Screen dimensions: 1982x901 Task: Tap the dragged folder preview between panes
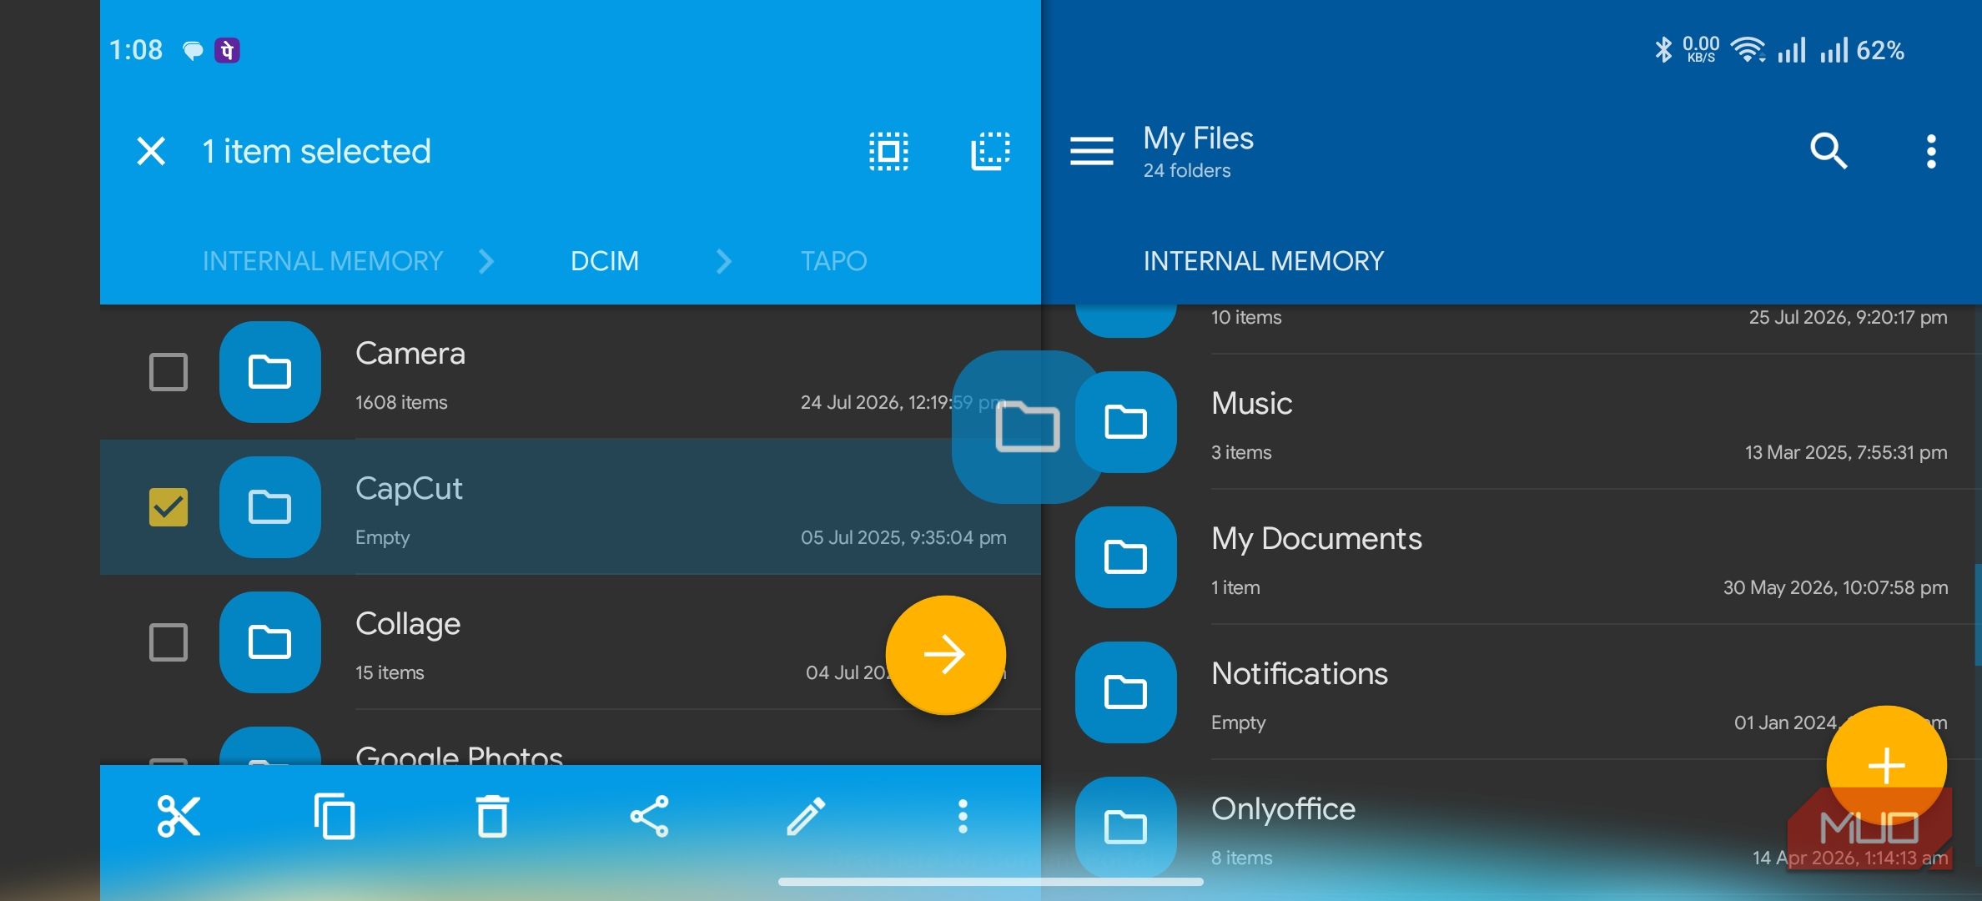(1026, 426)
